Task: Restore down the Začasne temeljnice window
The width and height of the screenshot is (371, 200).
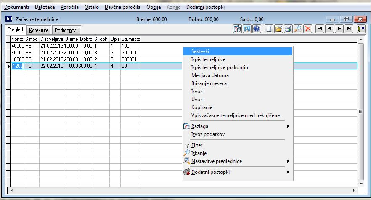Action: [x=346, y=19]
